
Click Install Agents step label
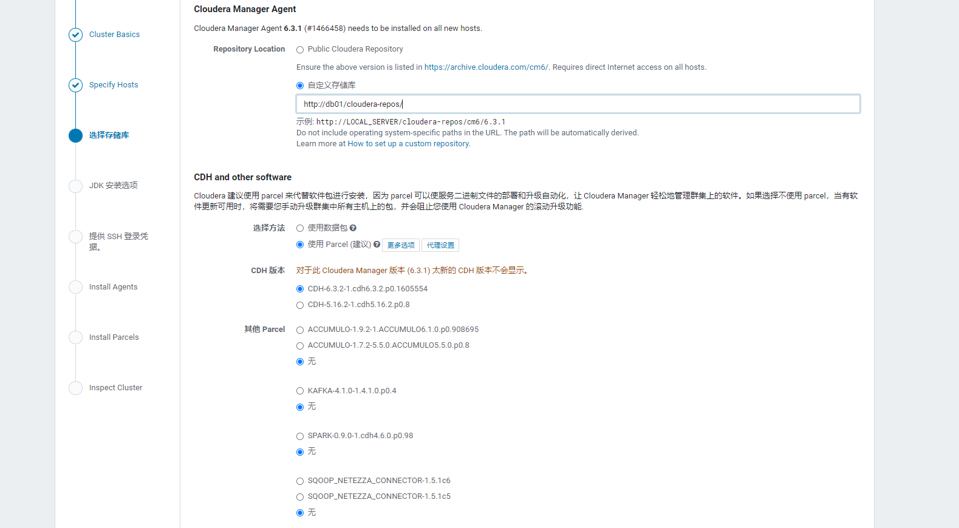[113, 287]
